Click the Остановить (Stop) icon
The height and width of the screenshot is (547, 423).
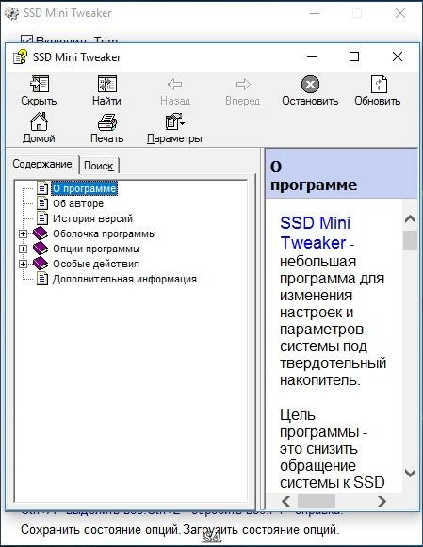click(310, 84)
